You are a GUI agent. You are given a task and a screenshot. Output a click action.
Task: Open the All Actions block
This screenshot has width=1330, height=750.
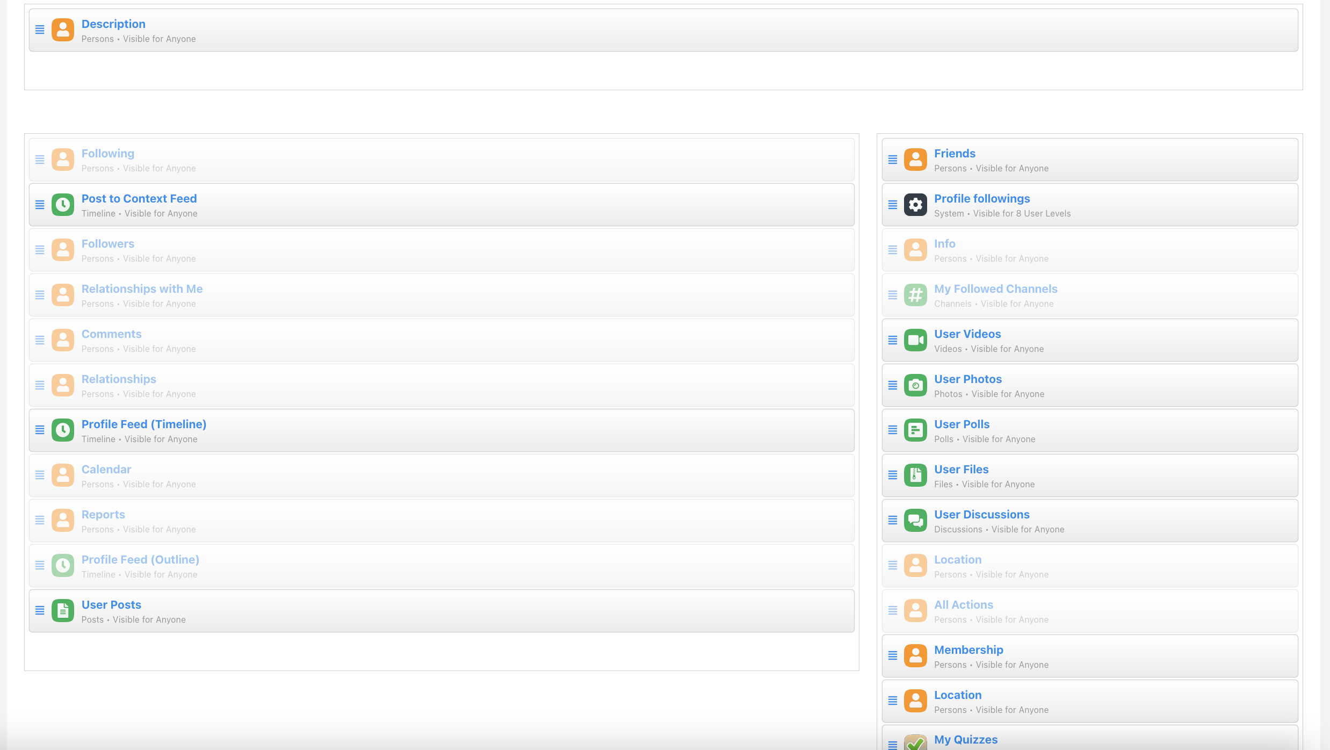pos(964,604)
